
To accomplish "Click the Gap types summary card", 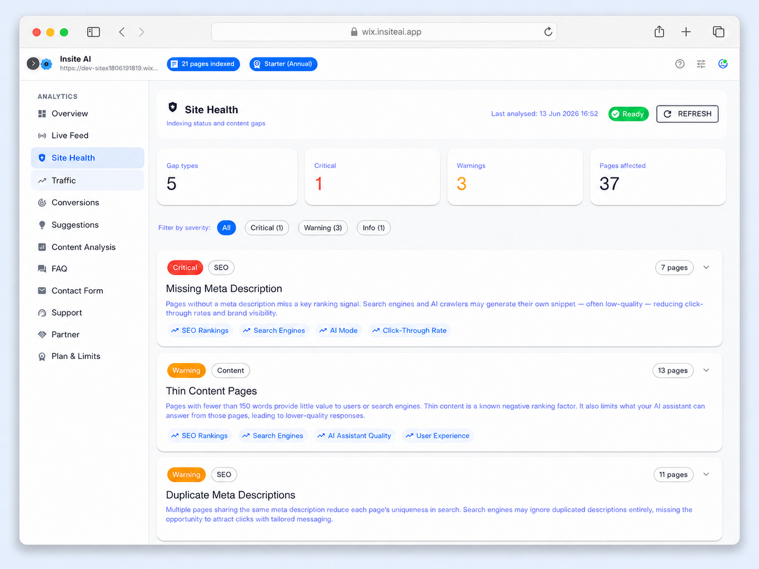I will point(227,177).
